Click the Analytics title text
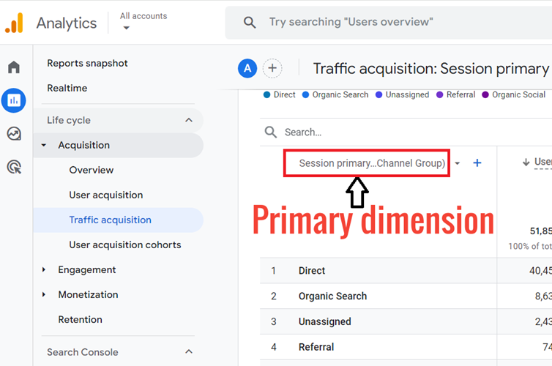The height and width of the screenshot is (366, 552). click(x=67, y=23)
